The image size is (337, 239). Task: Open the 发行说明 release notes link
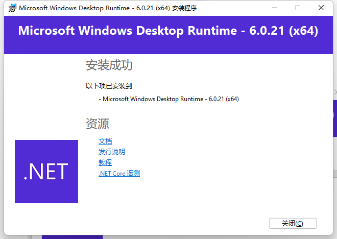coord(112,152)
